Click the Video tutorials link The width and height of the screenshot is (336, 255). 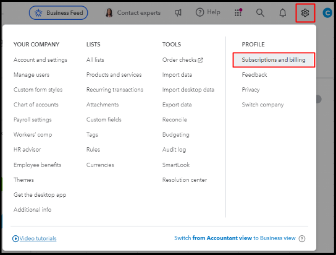click(38, 238)
